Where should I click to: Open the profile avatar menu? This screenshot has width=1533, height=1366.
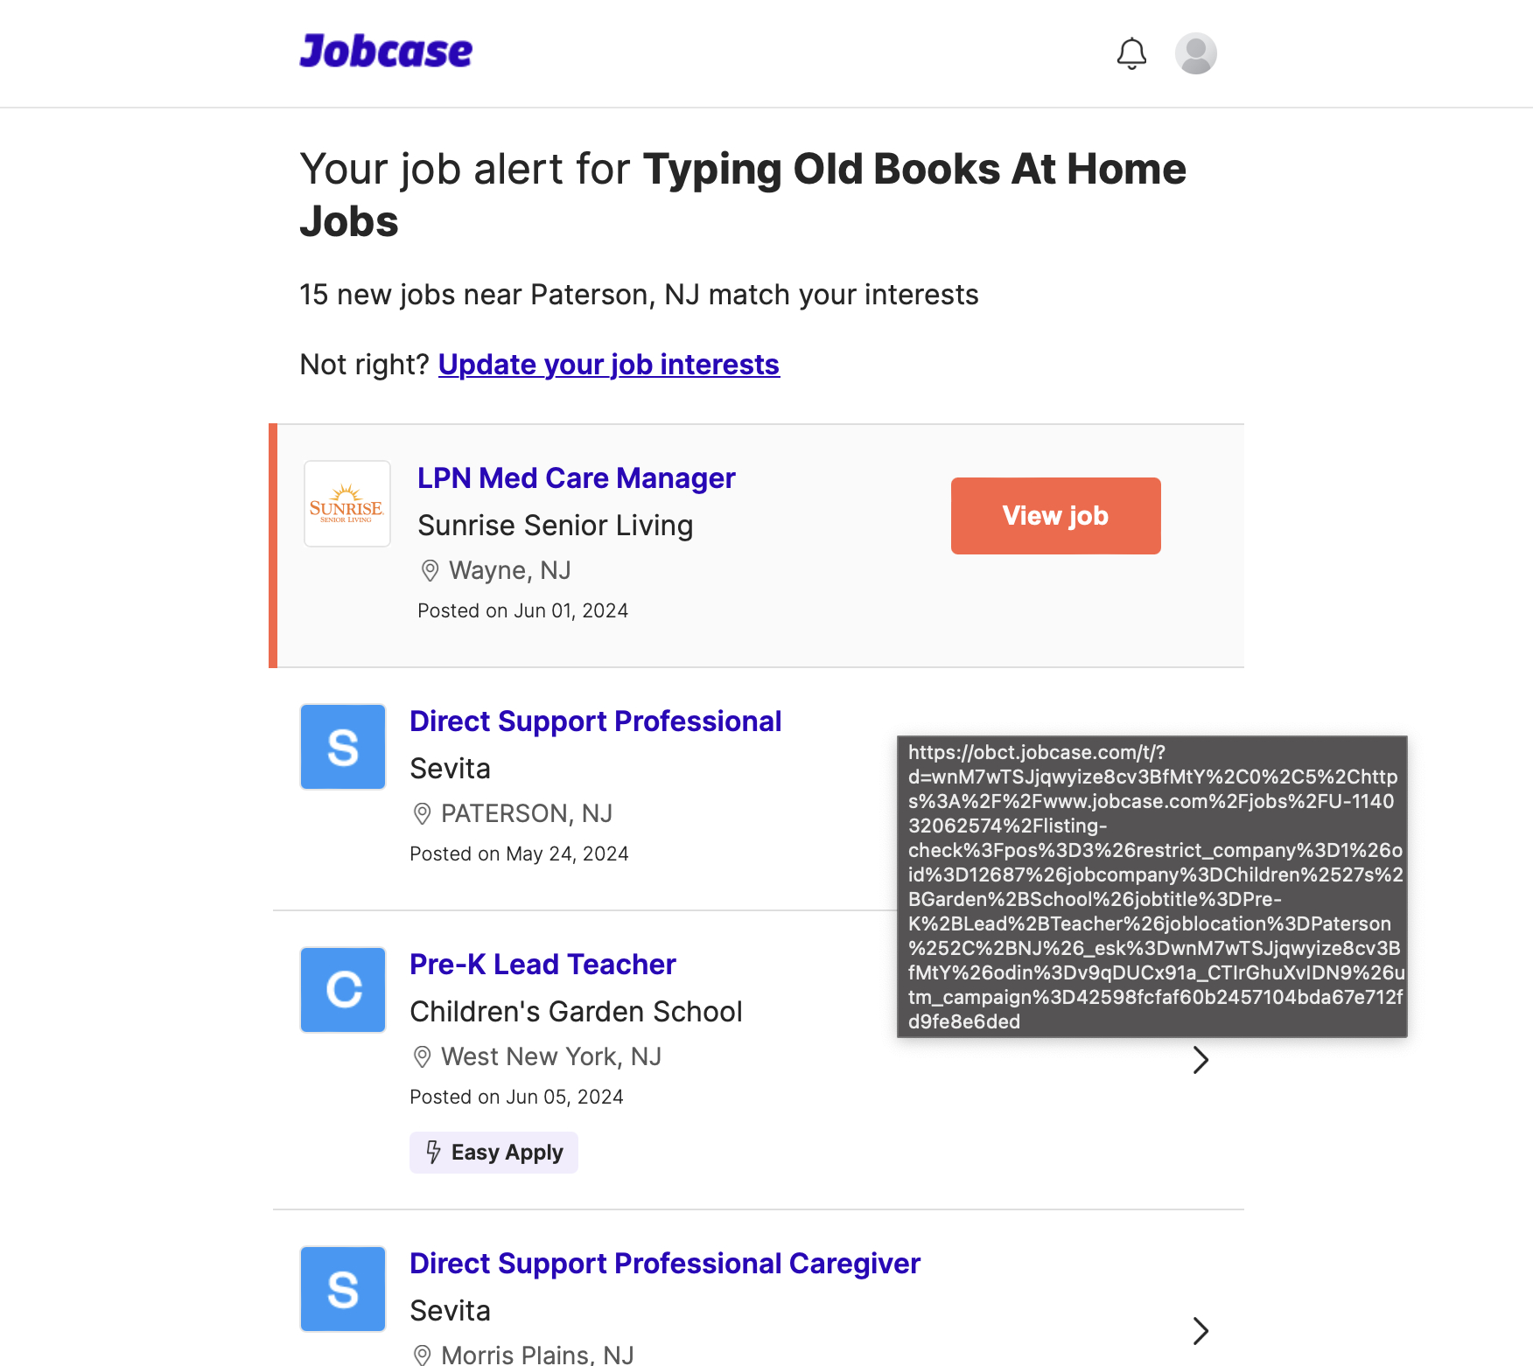tap(1195, 53)
